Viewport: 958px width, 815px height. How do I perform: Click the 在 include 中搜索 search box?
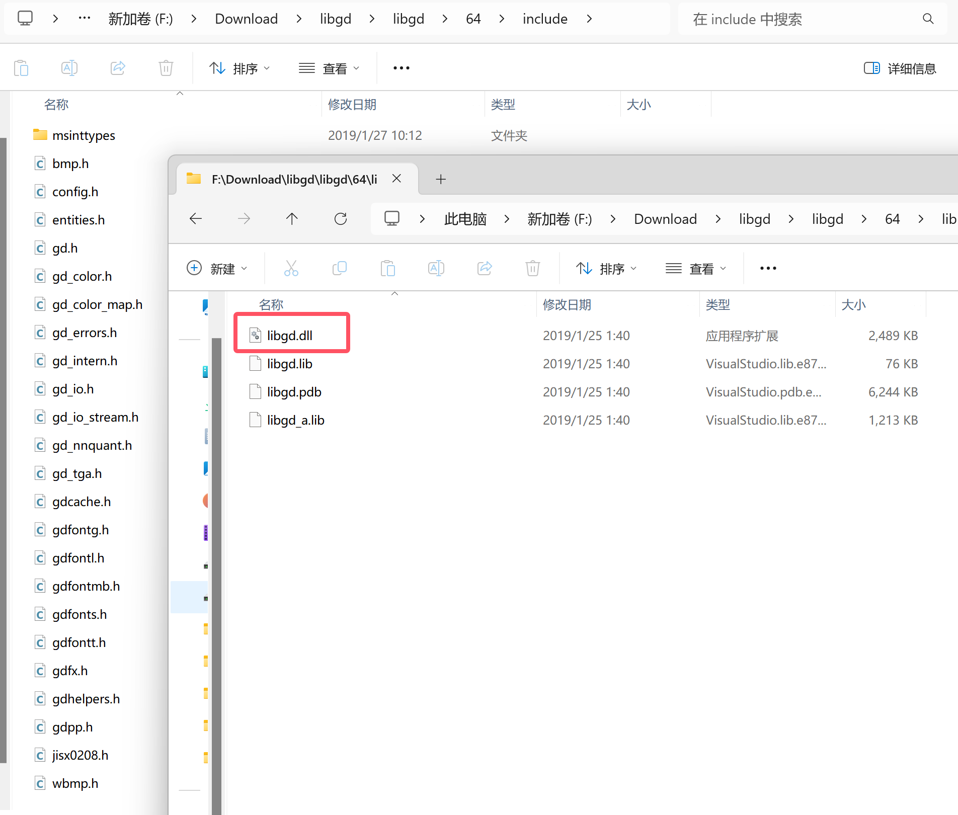tap(805, 19)
